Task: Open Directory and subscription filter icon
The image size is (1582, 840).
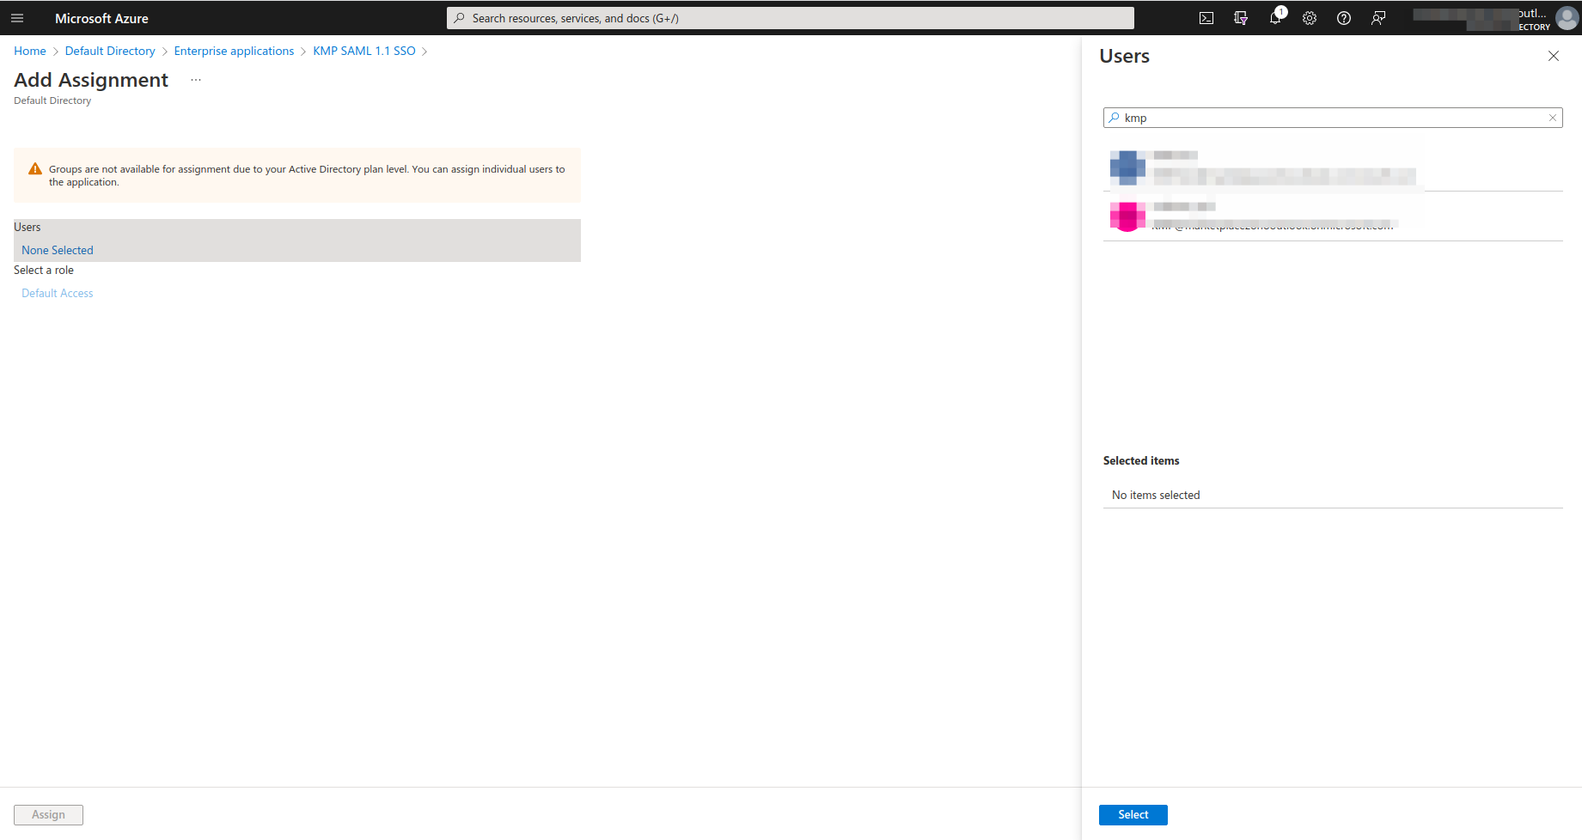Action: tap(1241, 18)
